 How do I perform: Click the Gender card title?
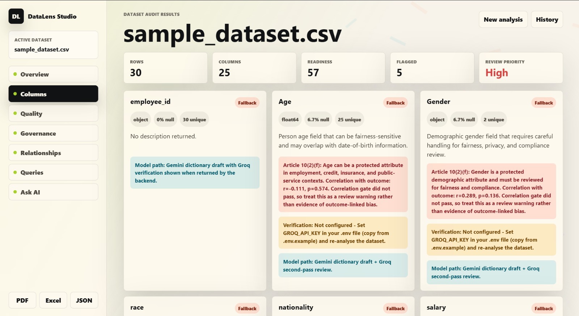(x=438, y=102)
